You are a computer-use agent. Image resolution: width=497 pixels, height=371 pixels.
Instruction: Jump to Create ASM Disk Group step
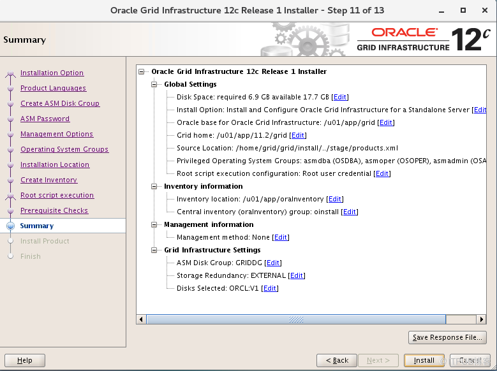tap(60, 103)
